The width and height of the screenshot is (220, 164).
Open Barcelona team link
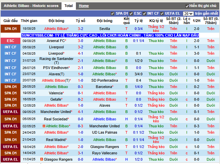[x=105, y=87]
